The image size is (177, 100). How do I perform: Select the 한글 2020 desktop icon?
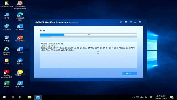pyautogui.click(x=20, y=84)
